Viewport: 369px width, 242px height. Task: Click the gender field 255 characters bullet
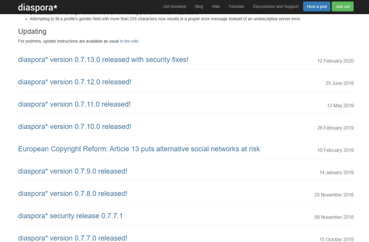pyautogui.click(x=165, y=19)
